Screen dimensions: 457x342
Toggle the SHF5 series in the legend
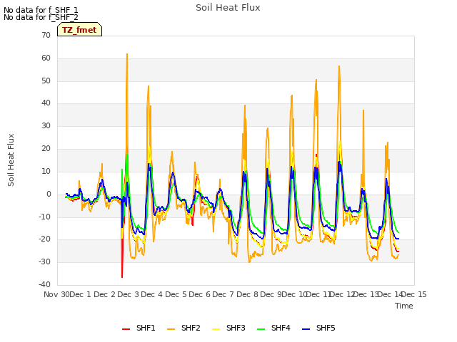pos(318,328)
